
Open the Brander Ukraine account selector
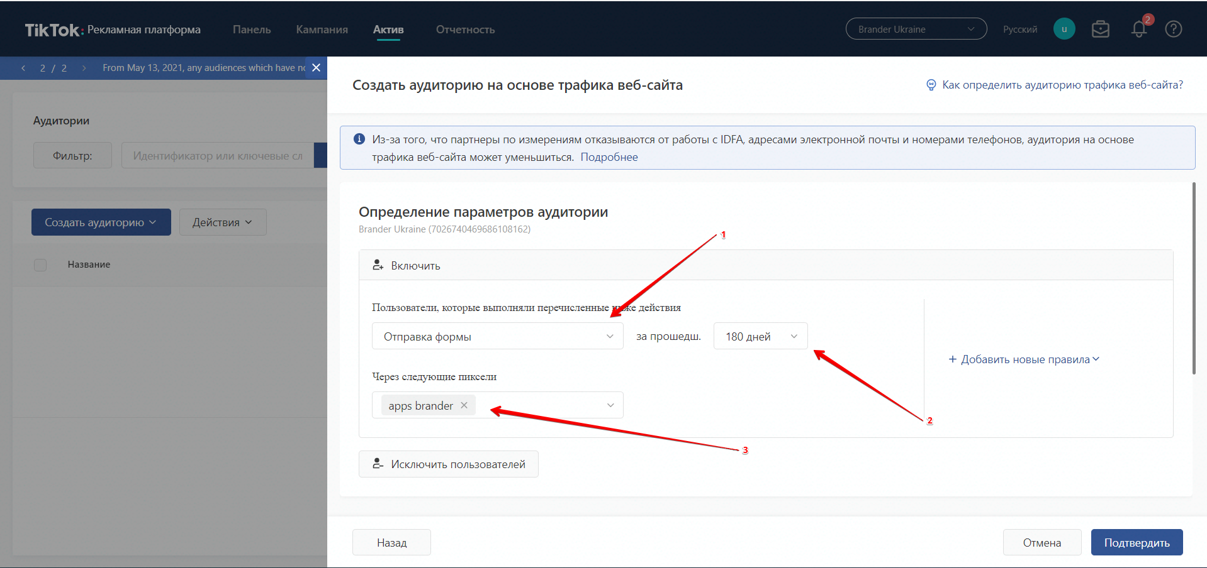pos(916,30)
